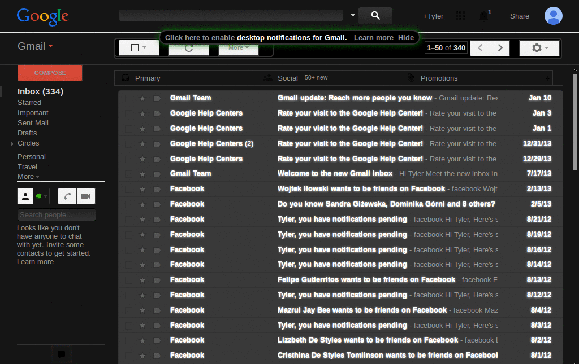Screen dimensions: 579x364
Task: Open the chat status dropdown
Action: click(x=41, y=196)
